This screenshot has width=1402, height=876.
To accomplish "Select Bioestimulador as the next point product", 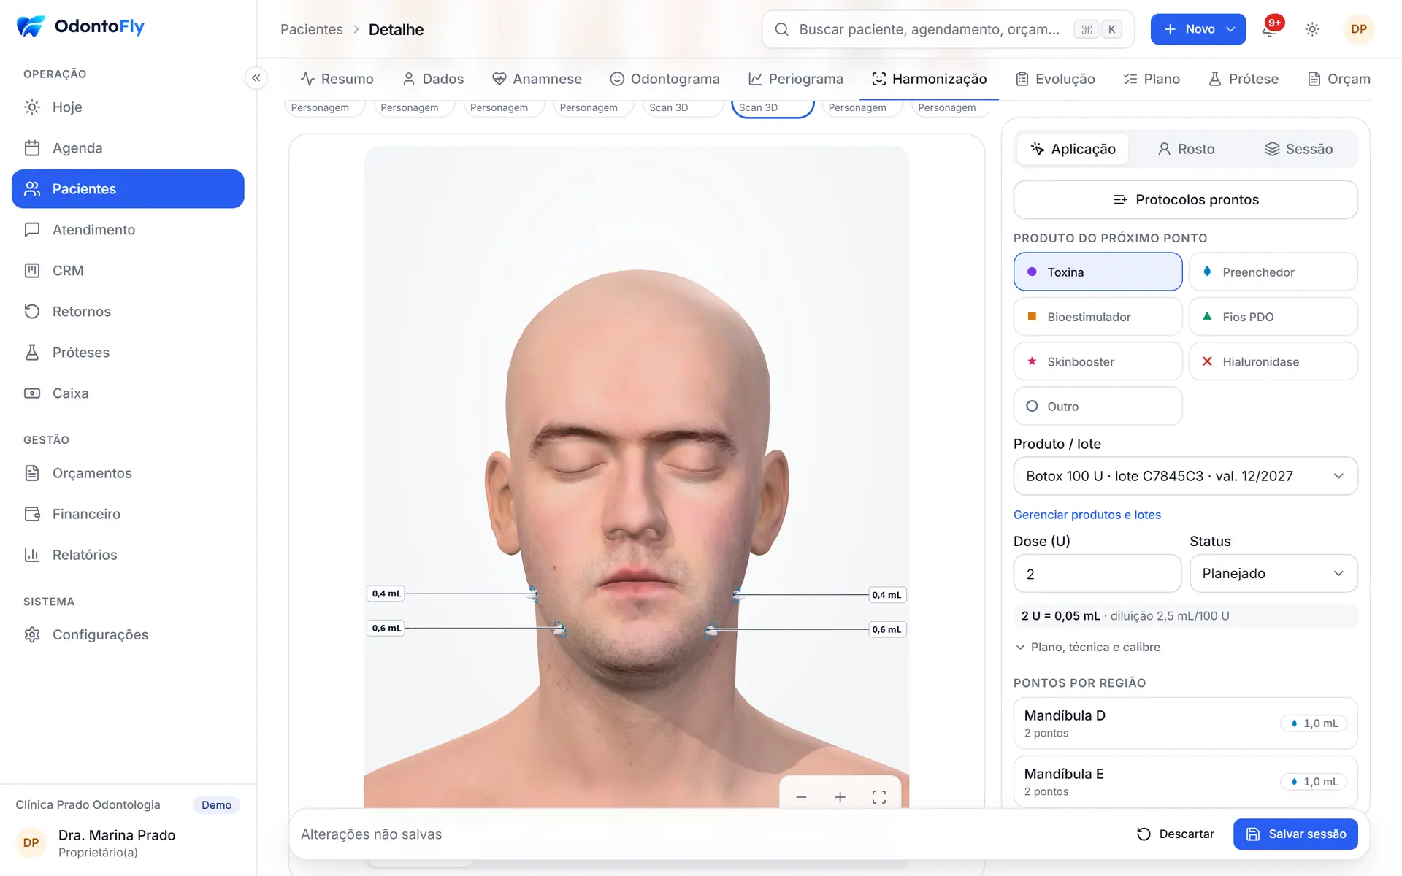I will click(x=1098, y=317).
